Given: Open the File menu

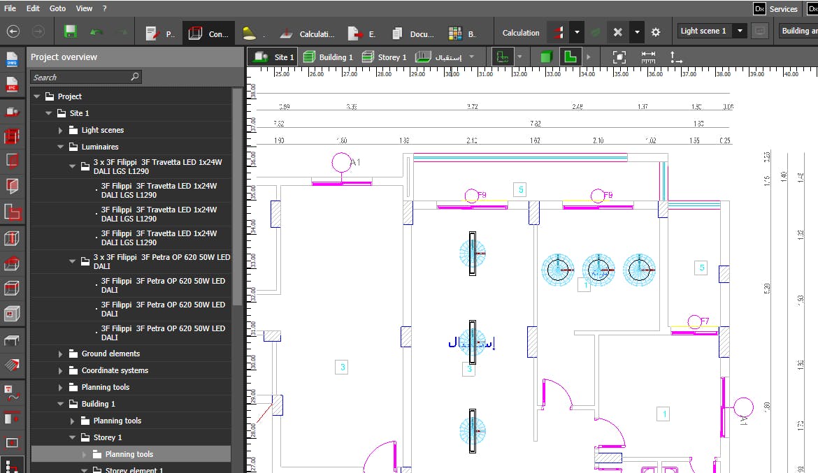Looking at the screenshot, I should point(10,8).
